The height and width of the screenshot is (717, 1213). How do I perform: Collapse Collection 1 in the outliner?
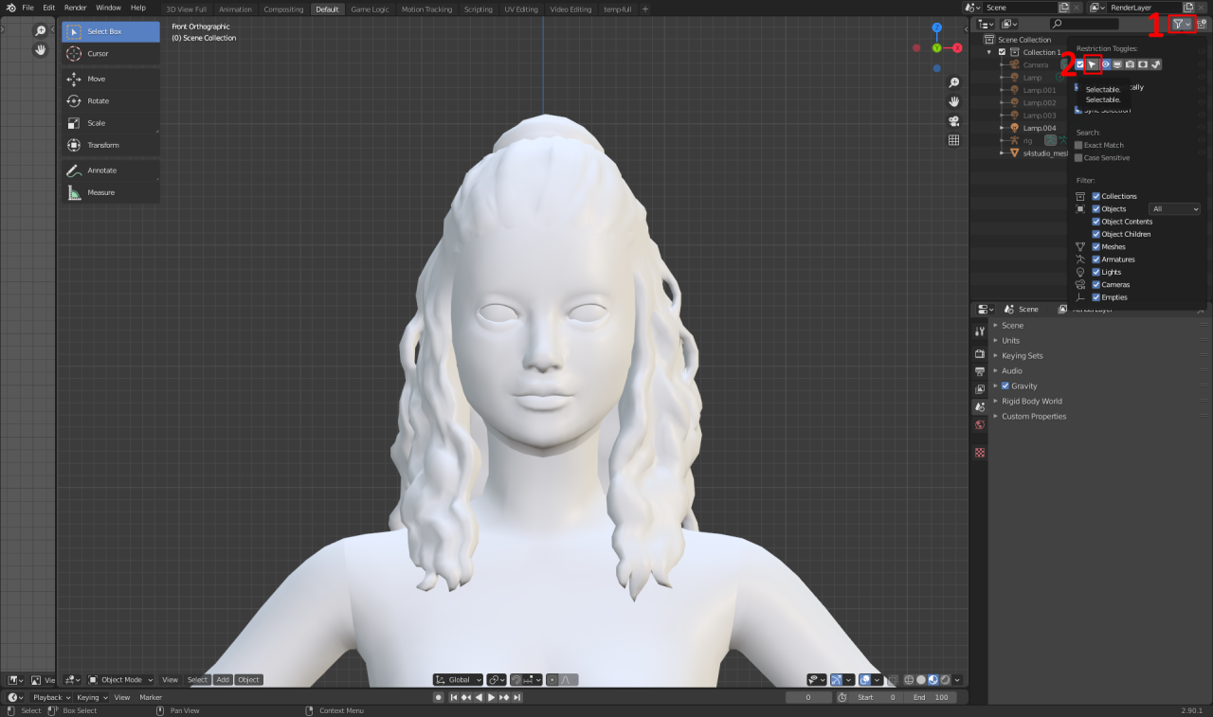tap(989, 52)
